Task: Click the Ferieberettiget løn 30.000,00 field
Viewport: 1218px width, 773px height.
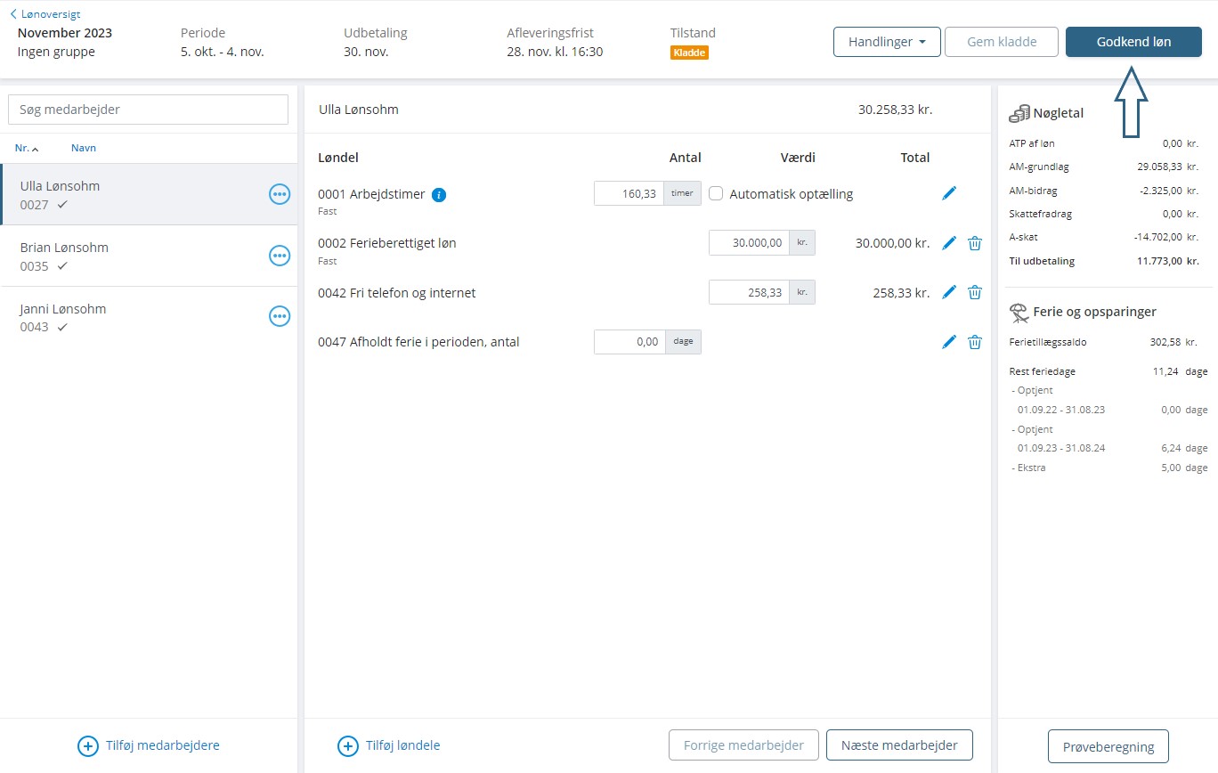Action: [x=749, y=243]
